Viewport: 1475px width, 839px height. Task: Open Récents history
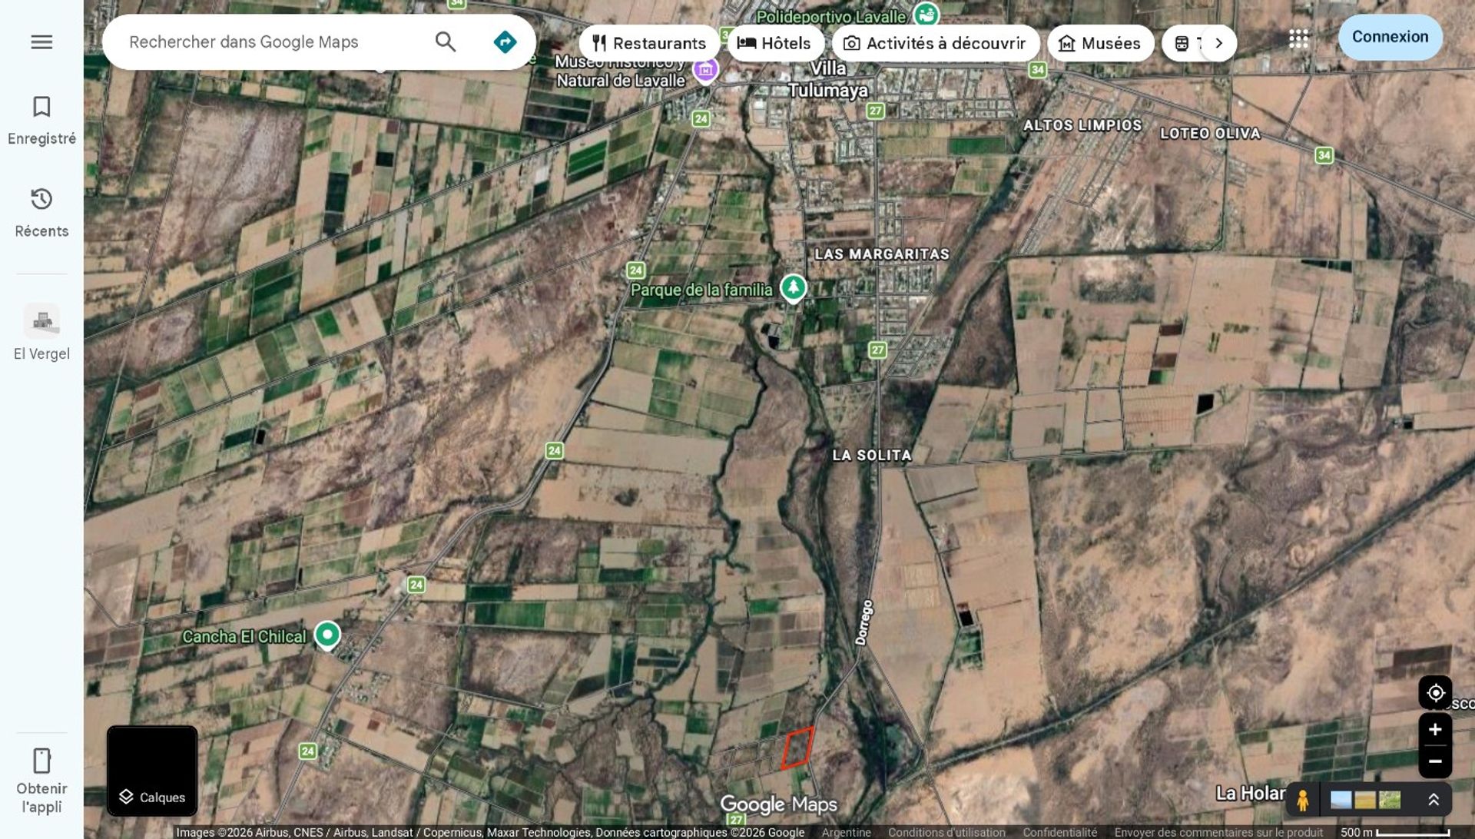pos(41,212)
